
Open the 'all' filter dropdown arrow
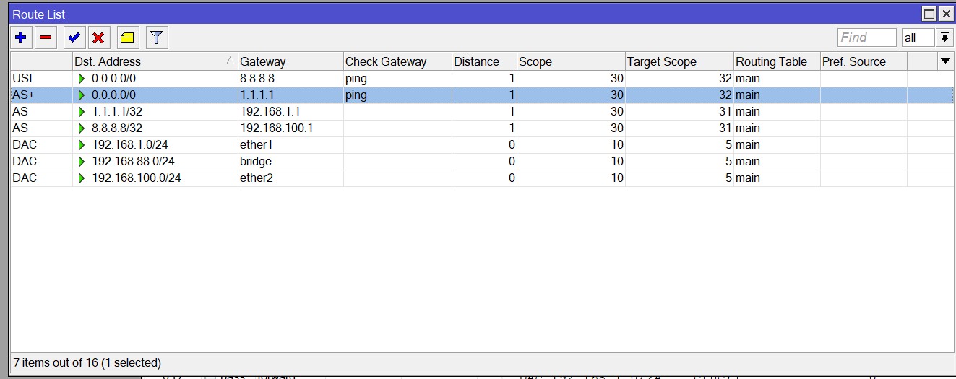tap(944, 38)
